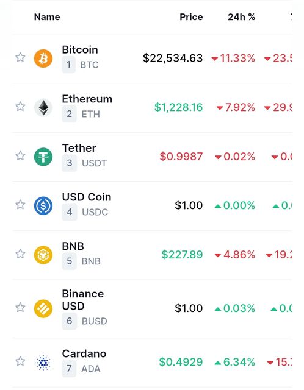Add Cardano to watchlist via star
The height and width of the screenshot is (390, 304).
click(x=20, y=361)
